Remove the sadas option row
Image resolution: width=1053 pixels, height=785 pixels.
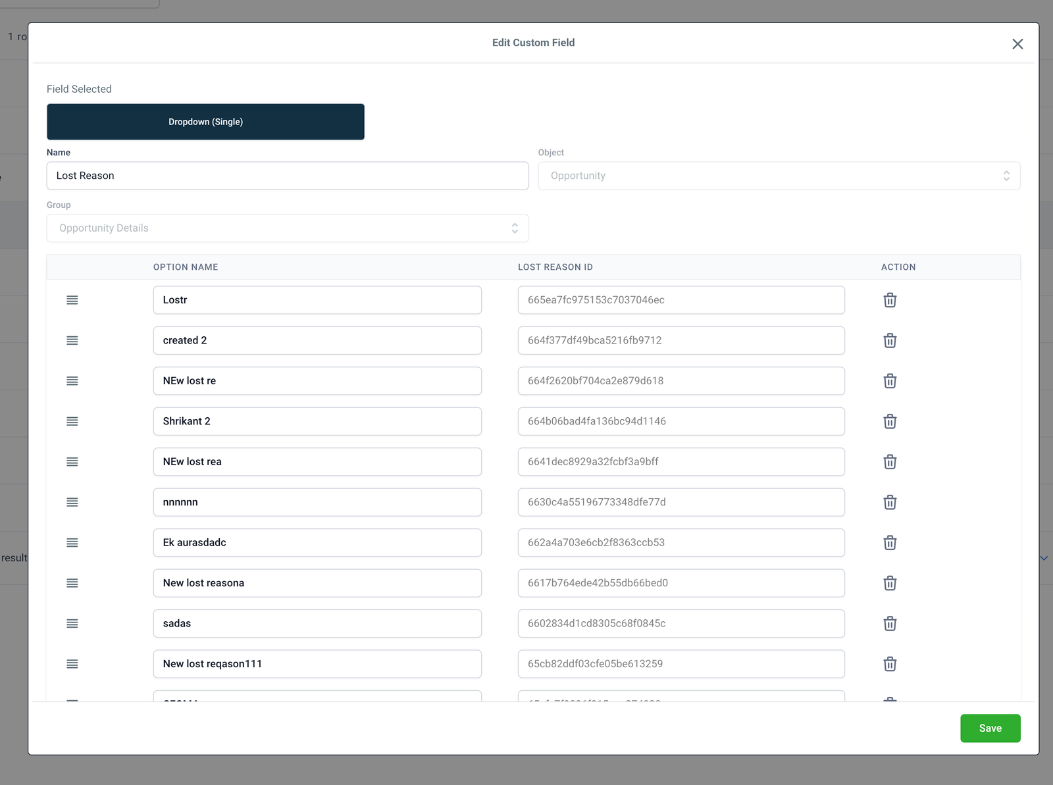click(x=890, y=624)
